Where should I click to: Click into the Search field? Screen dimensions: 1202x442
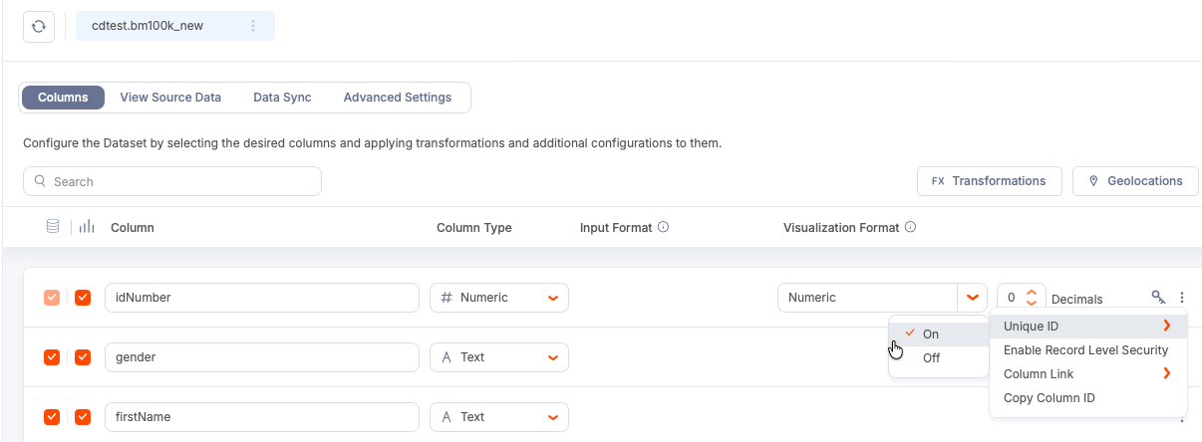(172, 181)
